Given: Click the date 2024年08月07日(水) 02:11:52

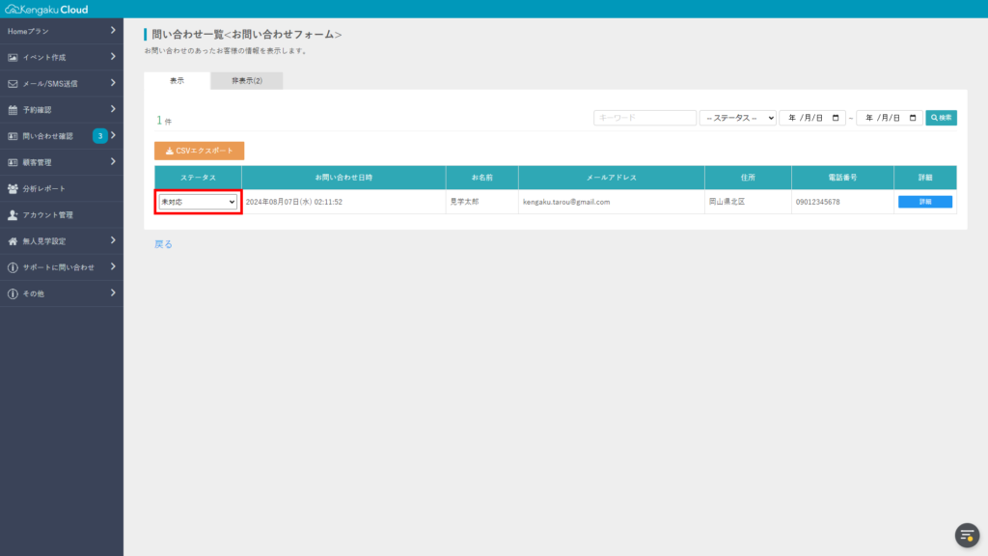Looking at the screenshot, I should pyautogui.click(x=294, y=202).
